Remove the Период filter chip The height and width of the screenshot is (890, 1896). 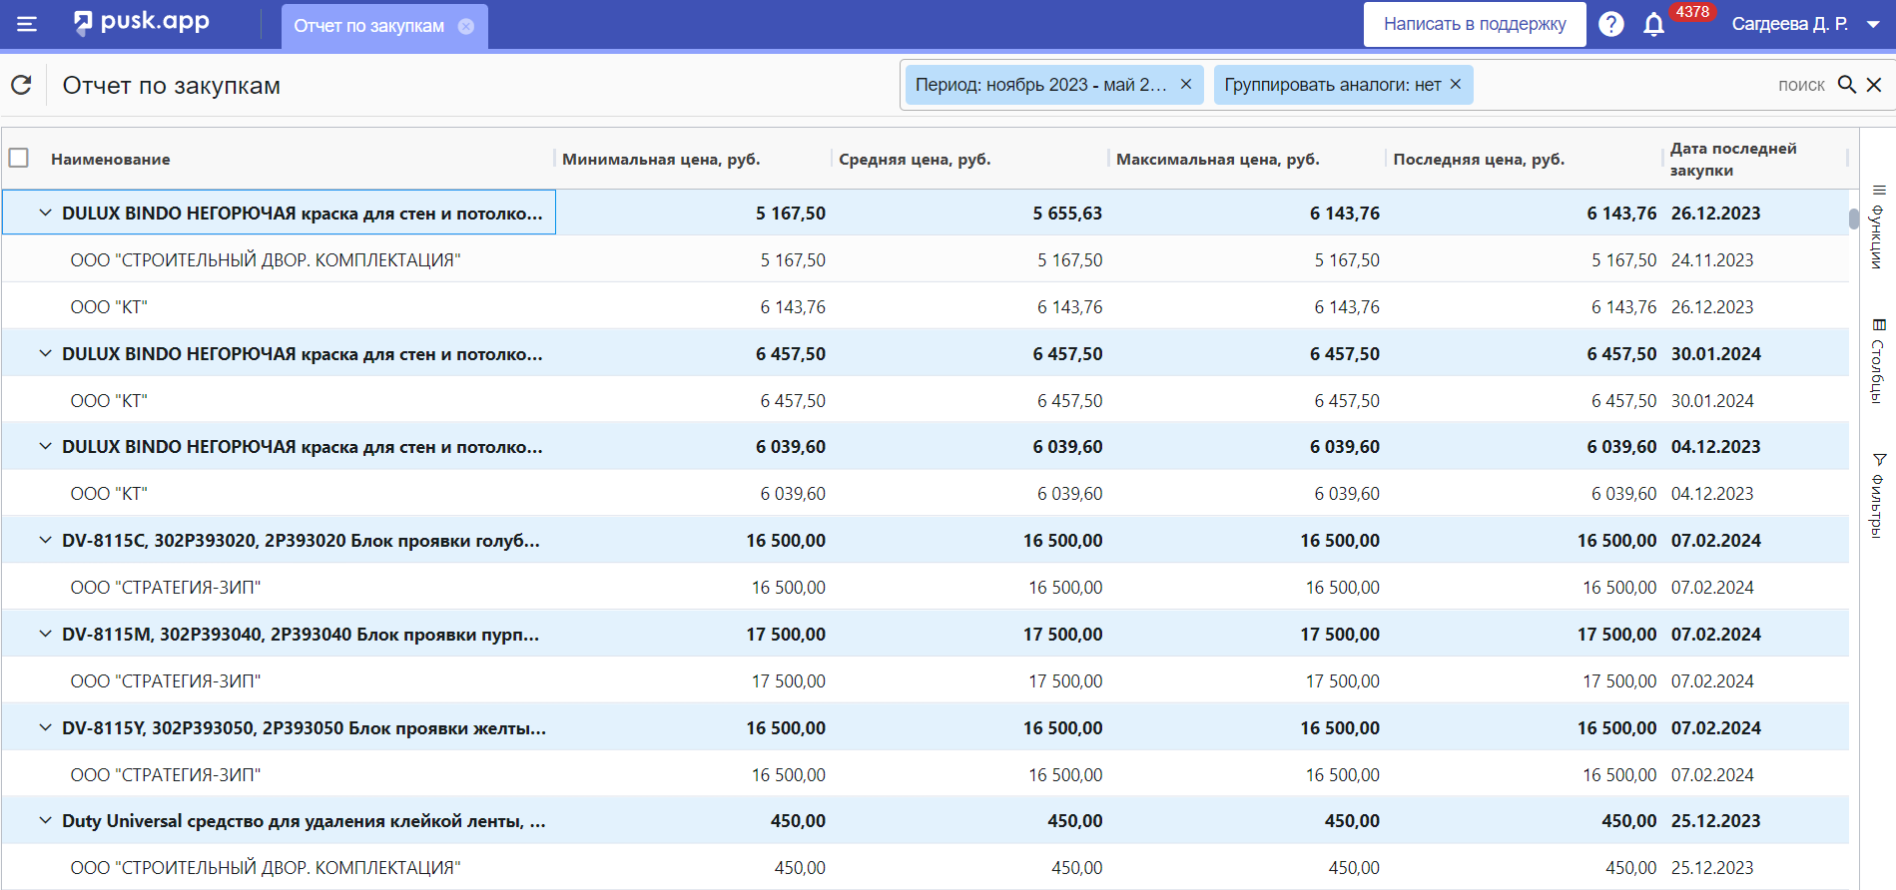[1186, 84]
